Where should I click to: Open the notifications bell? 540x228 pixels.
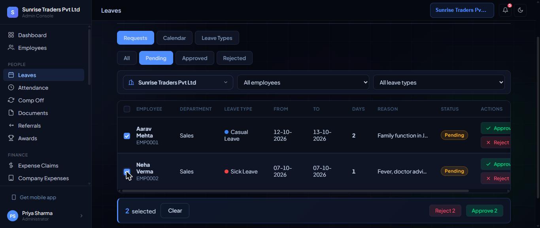tap(505, 10)
